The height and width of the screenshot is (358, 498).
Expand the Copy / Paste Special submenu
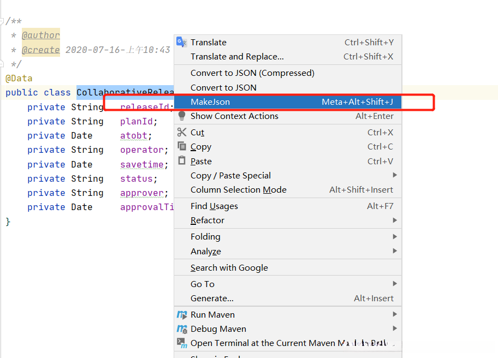pos(394,175)
